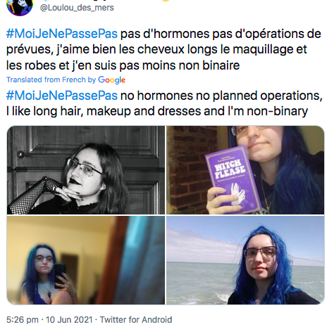Click the Twitter for Android source link
The image size is (334, 334).
click(136, 320)
